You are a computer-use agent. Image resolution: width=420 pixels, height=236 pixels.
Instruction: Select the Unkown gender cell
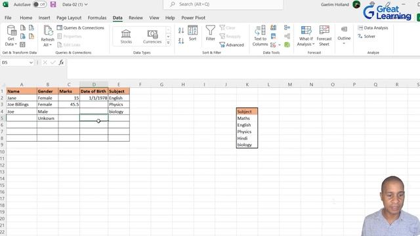(48, 118)
